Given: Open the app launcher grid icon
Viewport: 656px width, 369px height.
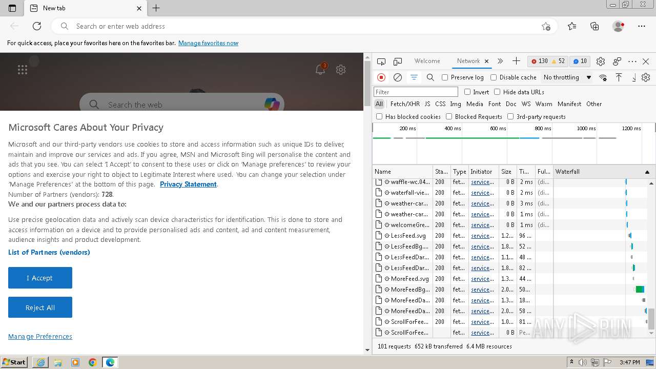Looking at the screenshot, I should [x=23, y=70].
